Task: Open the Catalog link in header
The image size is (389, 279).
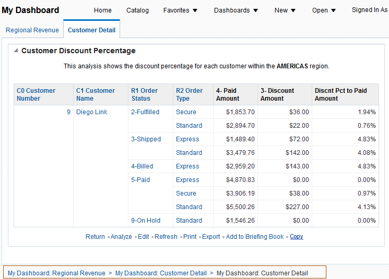Action: pos(137,10)
